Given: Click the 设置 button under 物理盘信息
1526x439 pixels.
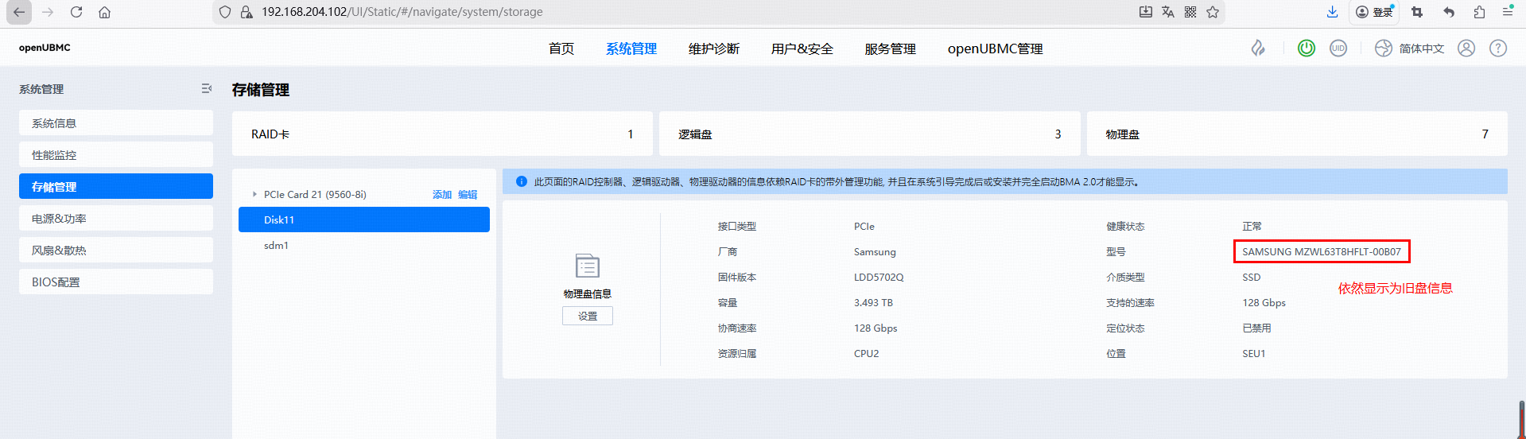Looking at the screenshot, I should (x=588, y=317).
